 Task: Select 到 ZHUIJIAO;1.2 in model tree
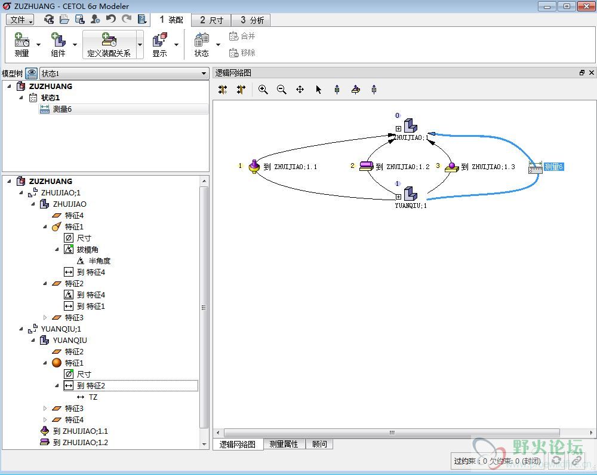click(x=81, y=442)
